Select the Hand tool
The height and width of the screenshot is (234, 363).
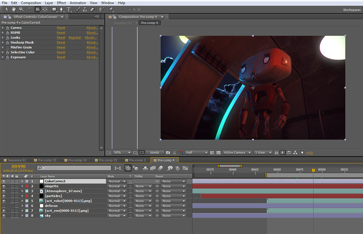click(14, 9)
